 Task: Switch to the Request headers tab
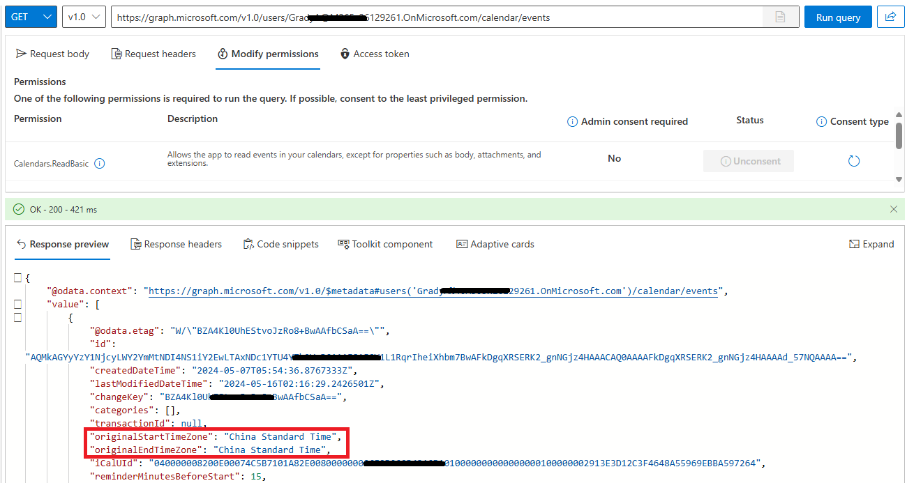154,54
